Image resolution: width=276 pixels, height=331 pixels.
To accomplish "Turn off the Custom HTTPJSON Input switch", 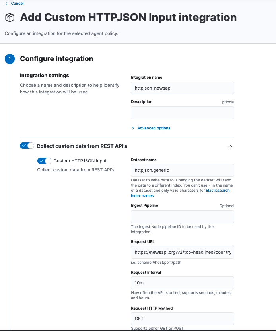I will click(x=44, y=161).
